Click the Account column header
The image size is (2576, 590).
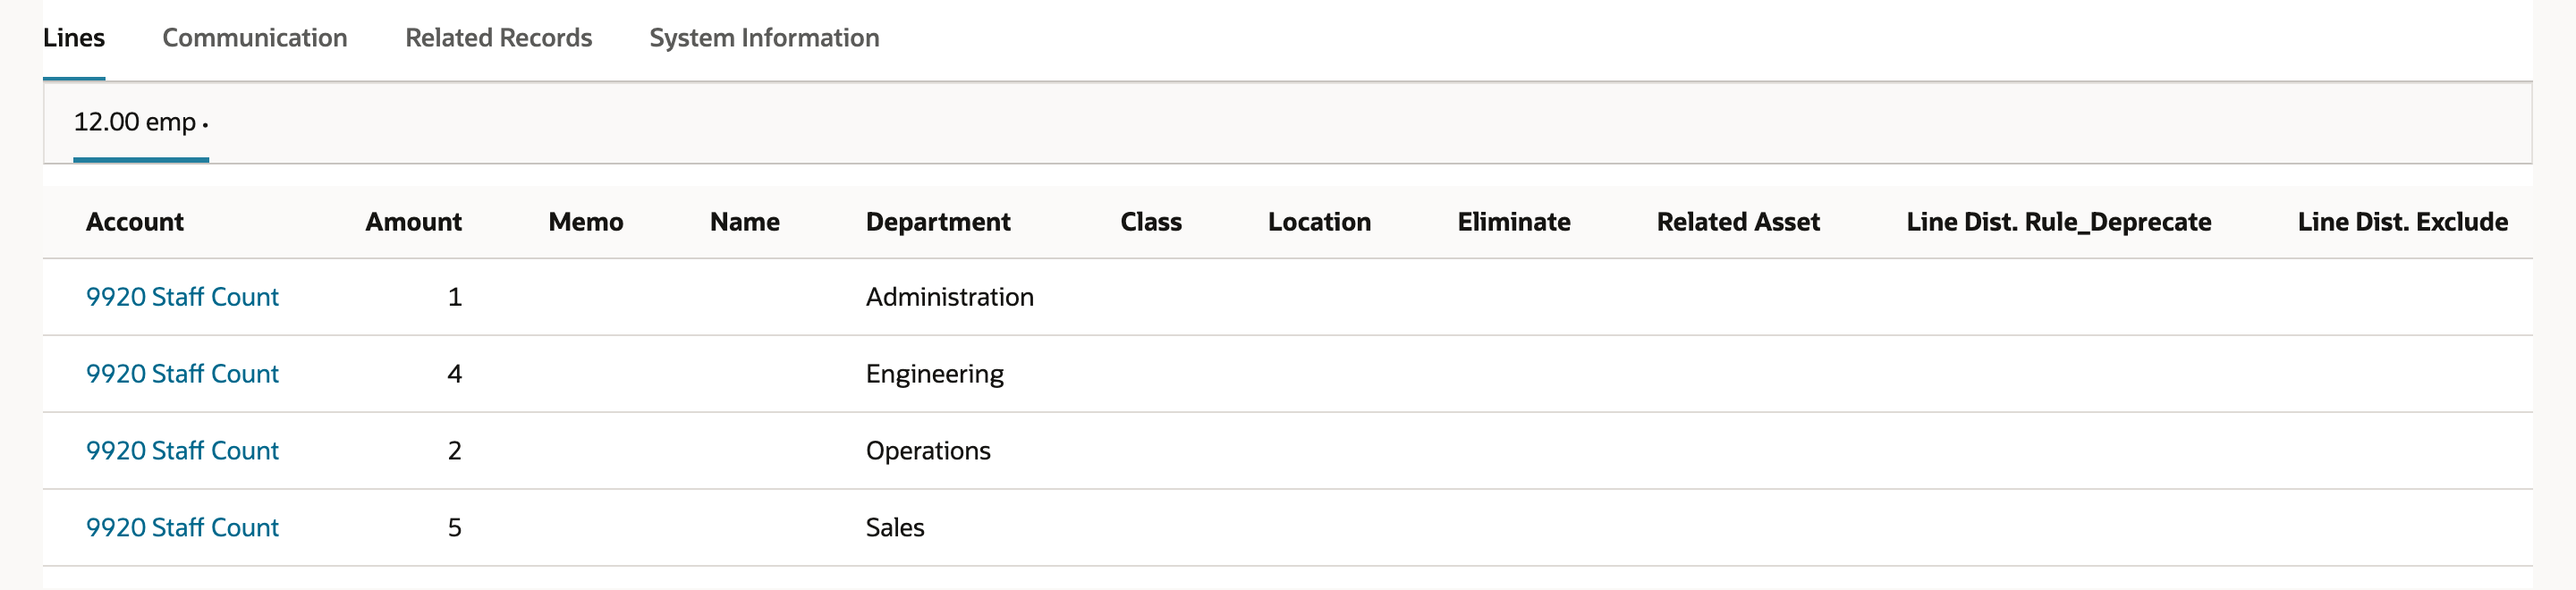point(135,222)
